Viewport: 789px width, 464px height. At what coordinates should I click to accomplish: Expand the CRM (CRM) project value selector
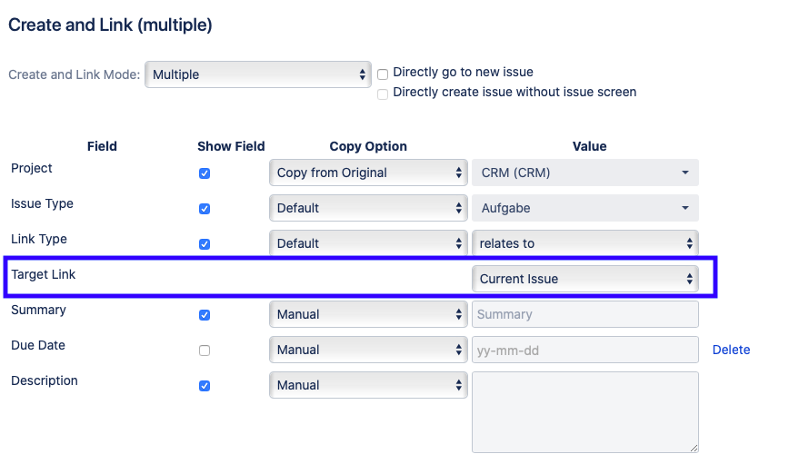[x=584, y=173]
